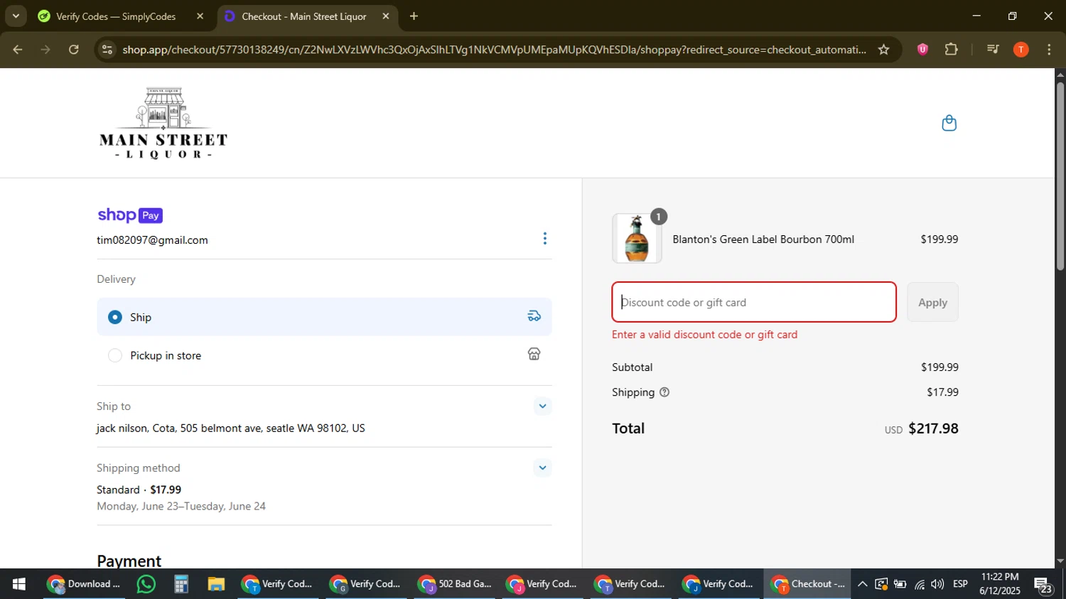Open the clock showing 11:22 PM
This screenshot has height=599, width=1066.
pos(1000,584)
